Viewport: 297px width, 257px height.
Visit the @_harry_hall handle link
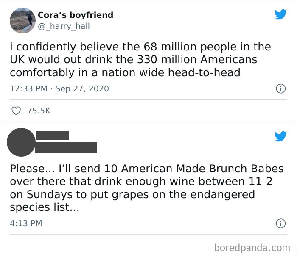point(64,26)
